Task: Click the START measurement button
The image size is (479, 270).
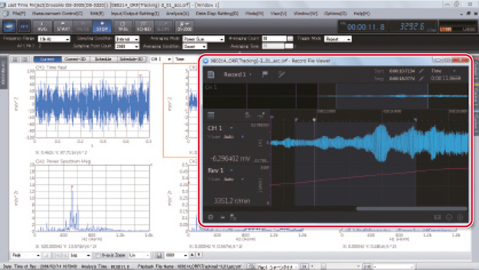Action: 63,26
